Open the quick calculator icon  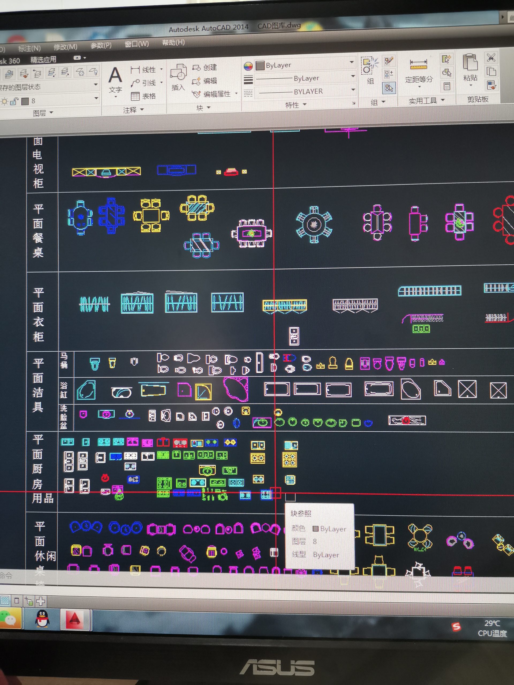[447, 86]
